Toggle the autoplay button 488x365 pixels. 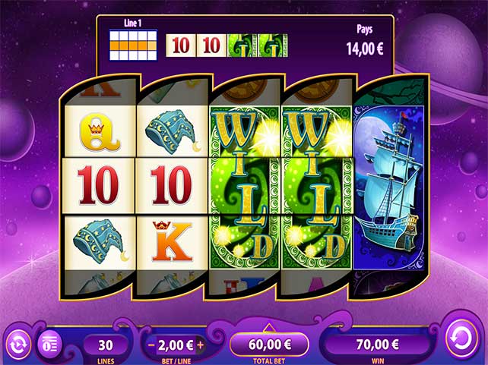click(x=19, y=345)
